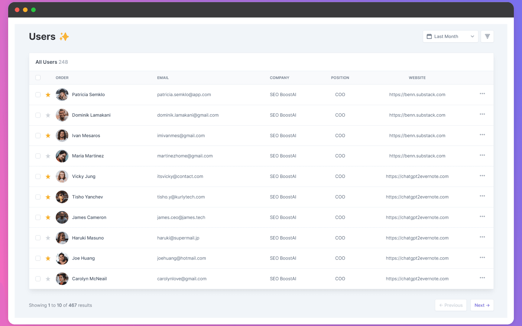The image size is (522, 326).
Task: Toggle the star for James Cameron
Action: point(48,217)
